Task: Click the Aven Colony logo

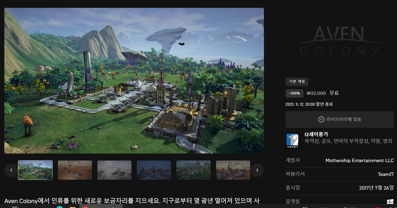Action: coord(339,41)
